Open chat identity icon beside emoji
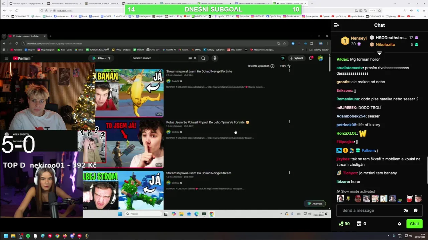Image resolution: width=428 pixels, height=240 pixels. pos(406,210)
